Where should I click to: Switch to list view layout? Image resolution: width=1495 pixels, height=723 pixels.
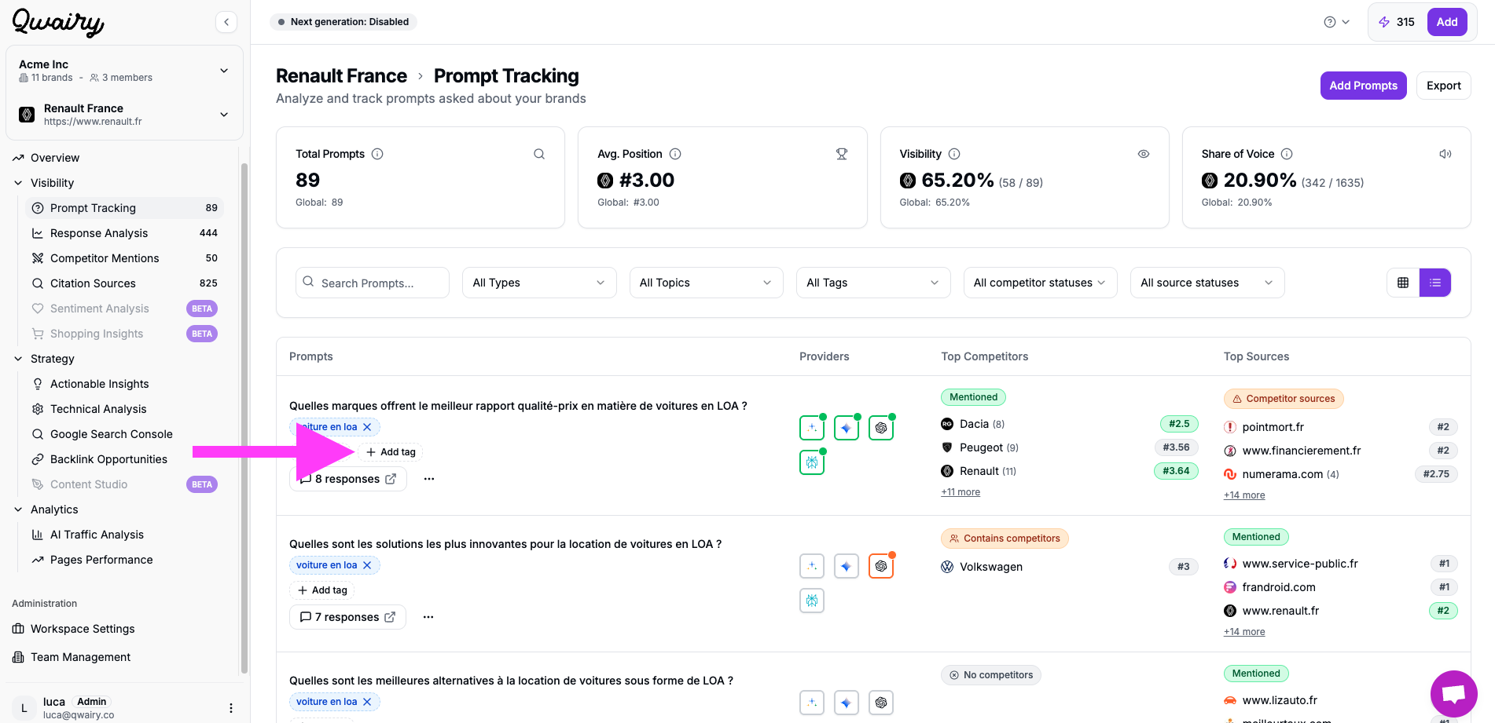coord(1435,283)
